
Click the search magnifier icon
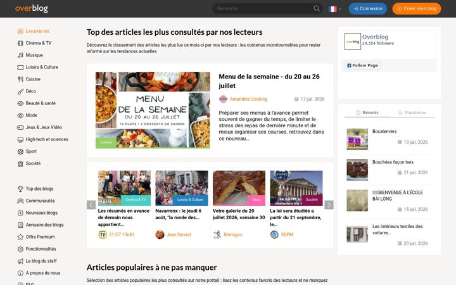(317, 8)
